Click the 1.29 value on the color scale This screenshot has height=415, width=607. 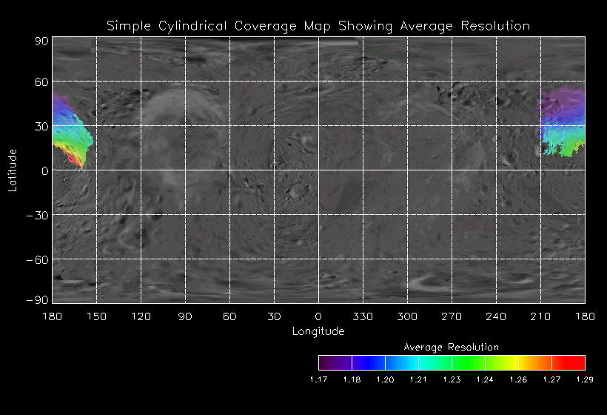click(x=585, y=379)
